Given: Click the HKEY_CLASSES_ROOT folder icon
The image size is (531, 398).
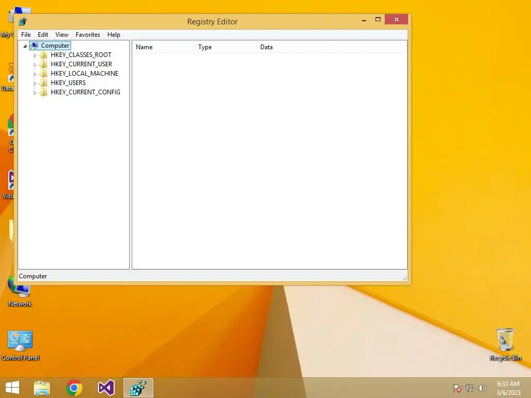Looking at the screenshot, I should click(x=44, y=55).
